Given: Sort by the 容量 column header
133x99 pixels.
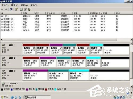Looking at the screenshot, I should tap(81, 13).
